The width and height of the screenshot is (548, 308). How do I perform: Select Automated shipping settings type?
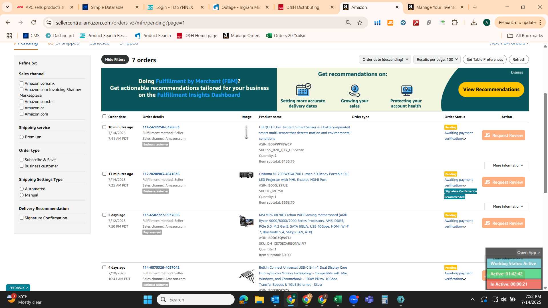(22, 189)
